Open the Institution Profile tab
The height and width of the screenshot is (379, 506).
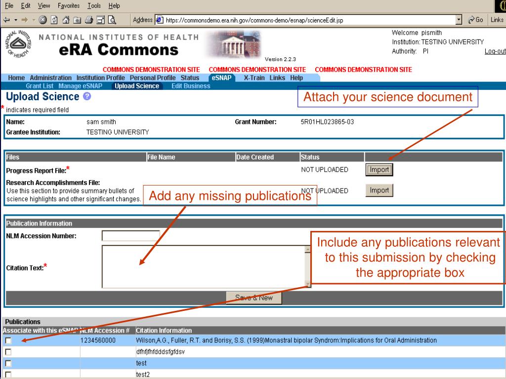(100, 77)
